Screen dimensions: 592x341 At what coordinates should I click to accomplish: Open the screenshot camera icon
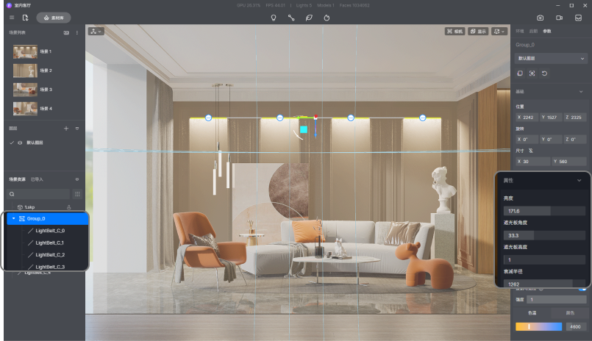point(540,17)
